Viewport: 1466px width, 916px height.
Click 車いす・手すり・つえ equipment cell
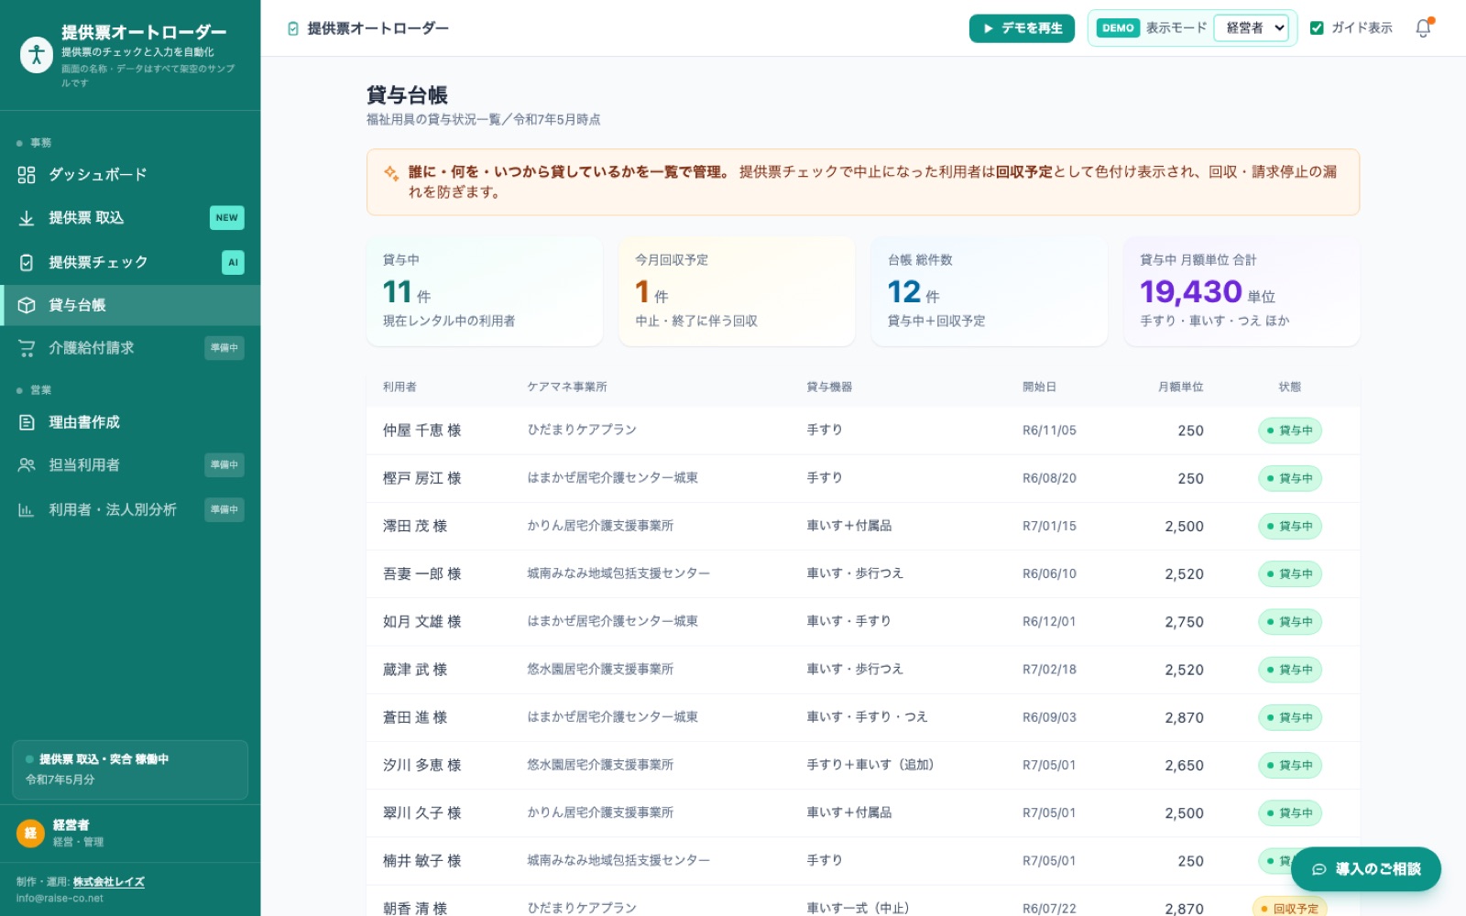pyautogui.click(x=867, y=717)
